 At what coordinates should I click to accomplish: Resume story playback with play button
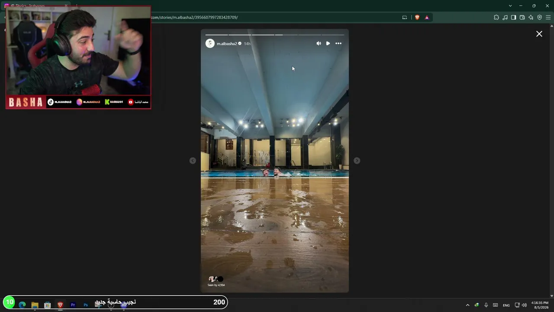[x=328, y=43]
